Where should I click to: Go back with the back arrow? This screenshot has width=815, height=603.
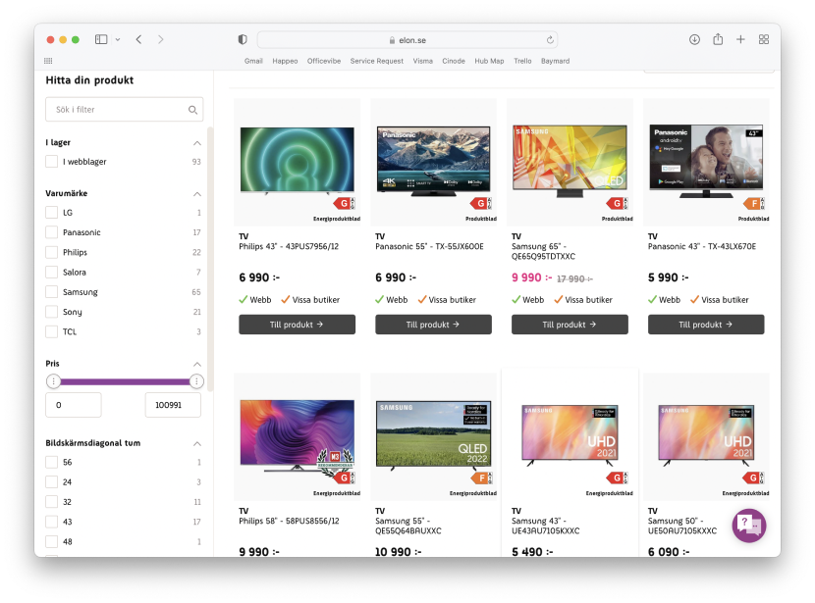(138, 39)
